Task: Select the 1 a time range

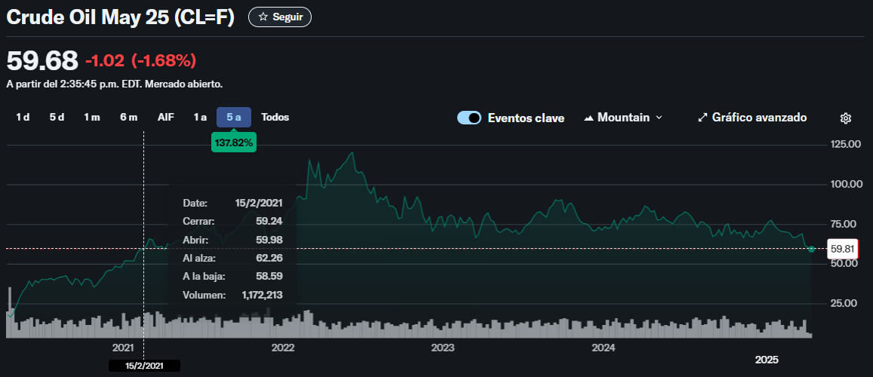Action: (200, 118)
